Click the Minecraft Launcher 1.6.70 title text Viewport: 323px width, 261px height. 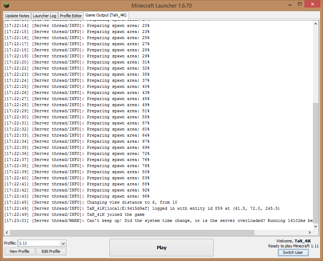point(161,6)
